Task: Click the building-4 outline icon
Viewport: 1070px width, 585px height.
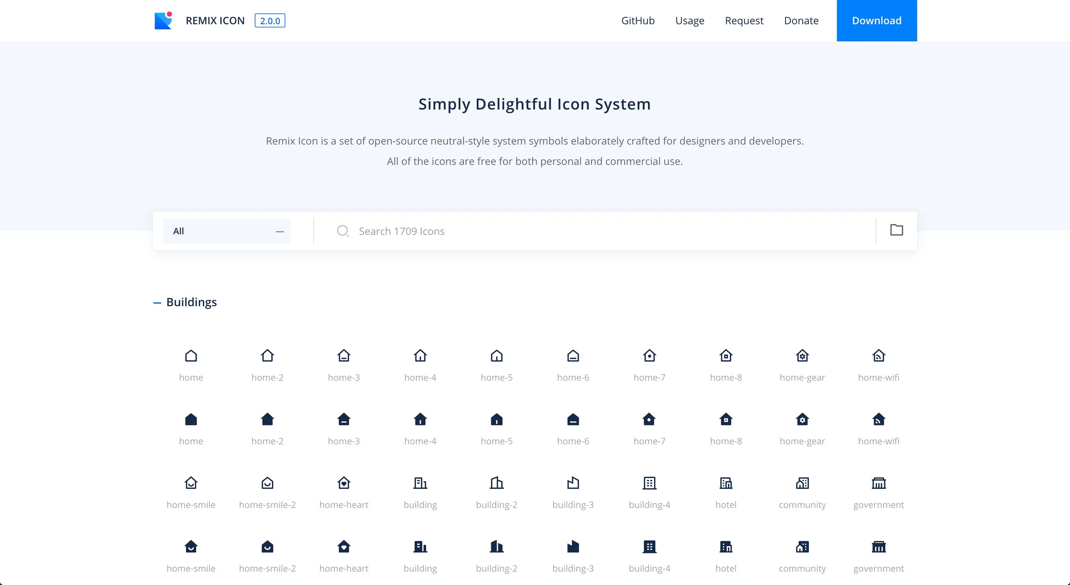Action: point(650,483)
